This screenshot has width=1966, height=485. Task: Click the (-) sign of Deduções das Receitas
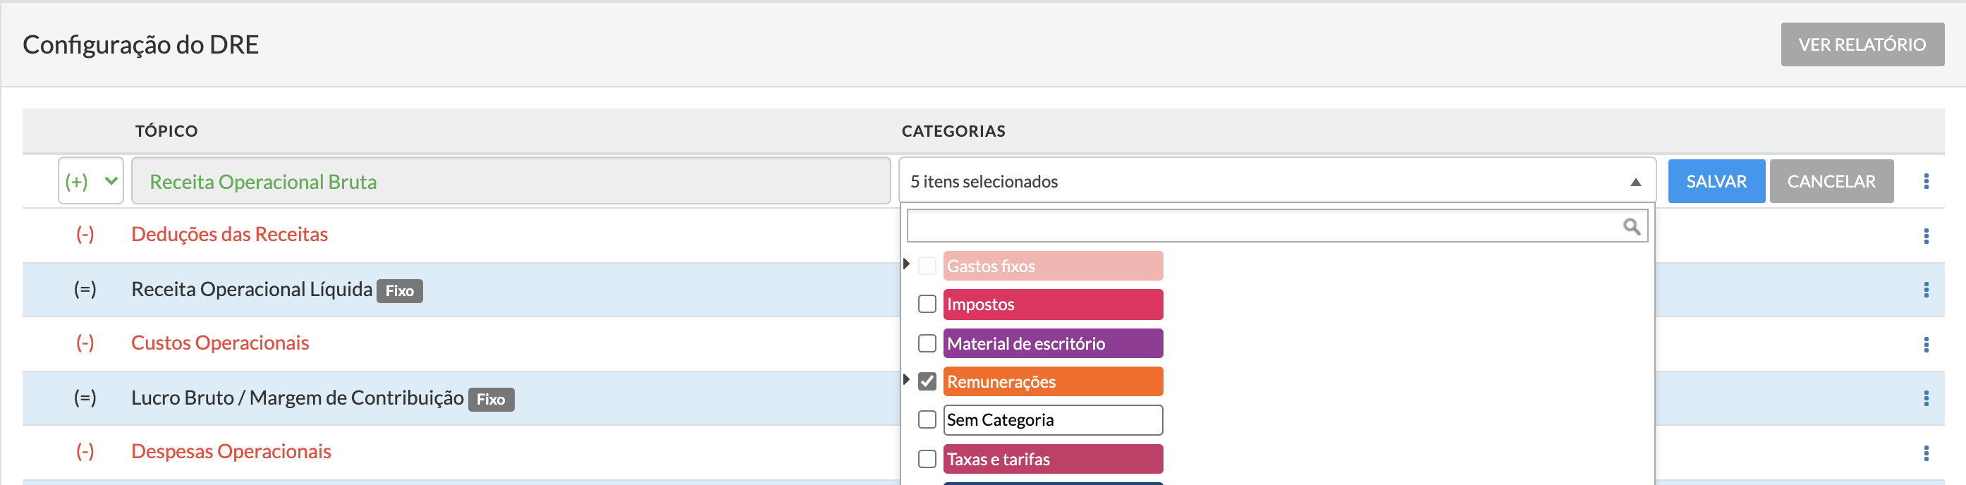click(x=85, y=234)
